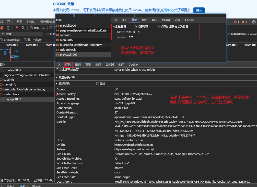
Task: Open DevTools settings gear
Action: tap(254, 22)
